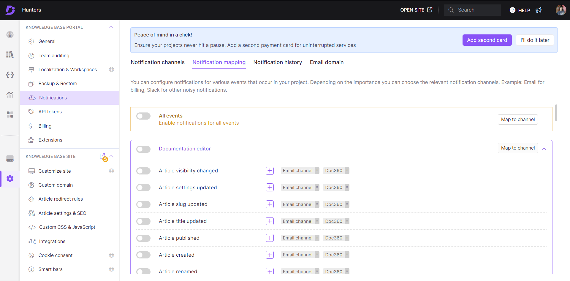Click the What's new megaphone icon
Screen dimensions: 570x281
(x=539, y=10)
